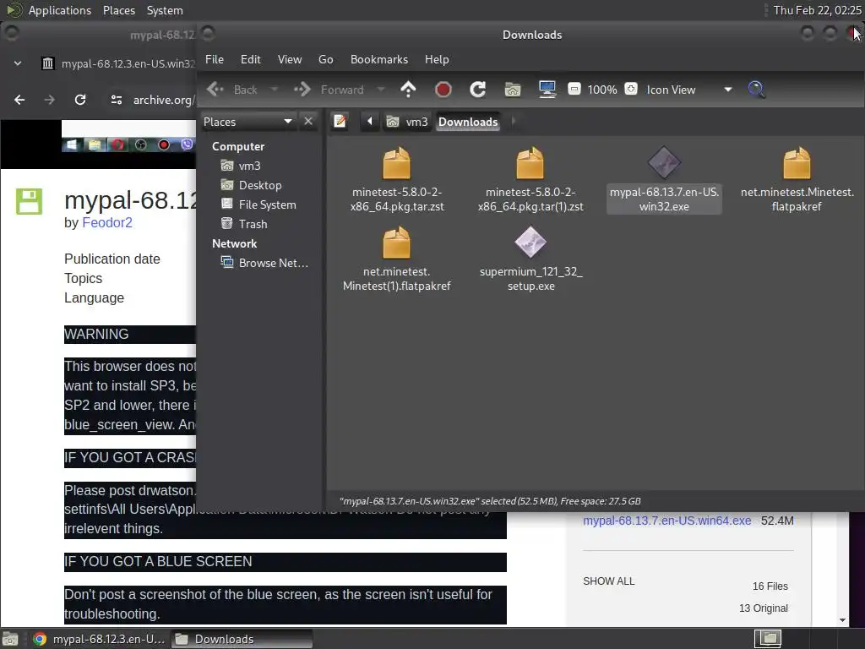Click the workspace switcher in bottom panel
This screenshot has width=865, height=649.
[769, 639]
